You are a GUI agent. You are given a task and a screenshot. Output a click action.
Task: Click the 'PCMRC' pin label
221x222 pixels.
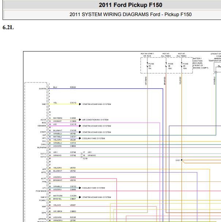42,200
